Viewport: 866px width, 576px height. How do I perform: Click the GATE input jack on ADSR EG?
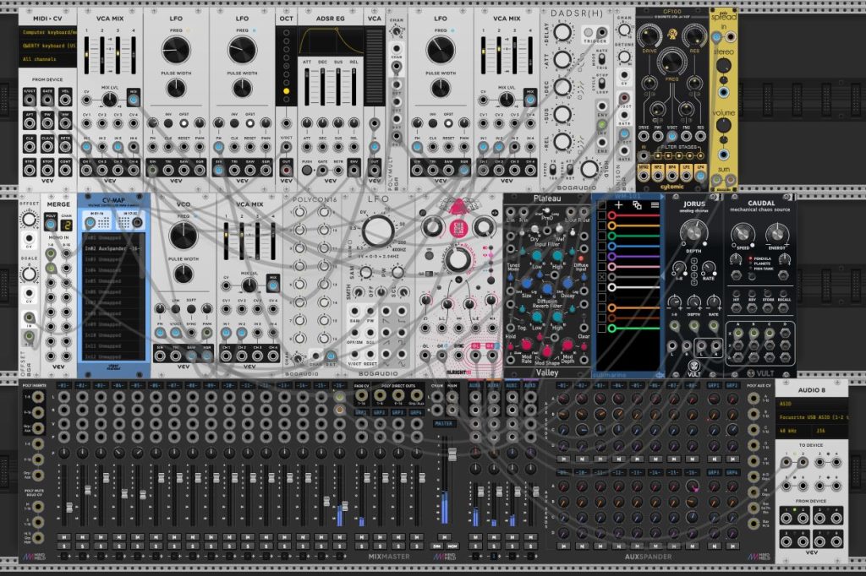[x=322, y=170]
